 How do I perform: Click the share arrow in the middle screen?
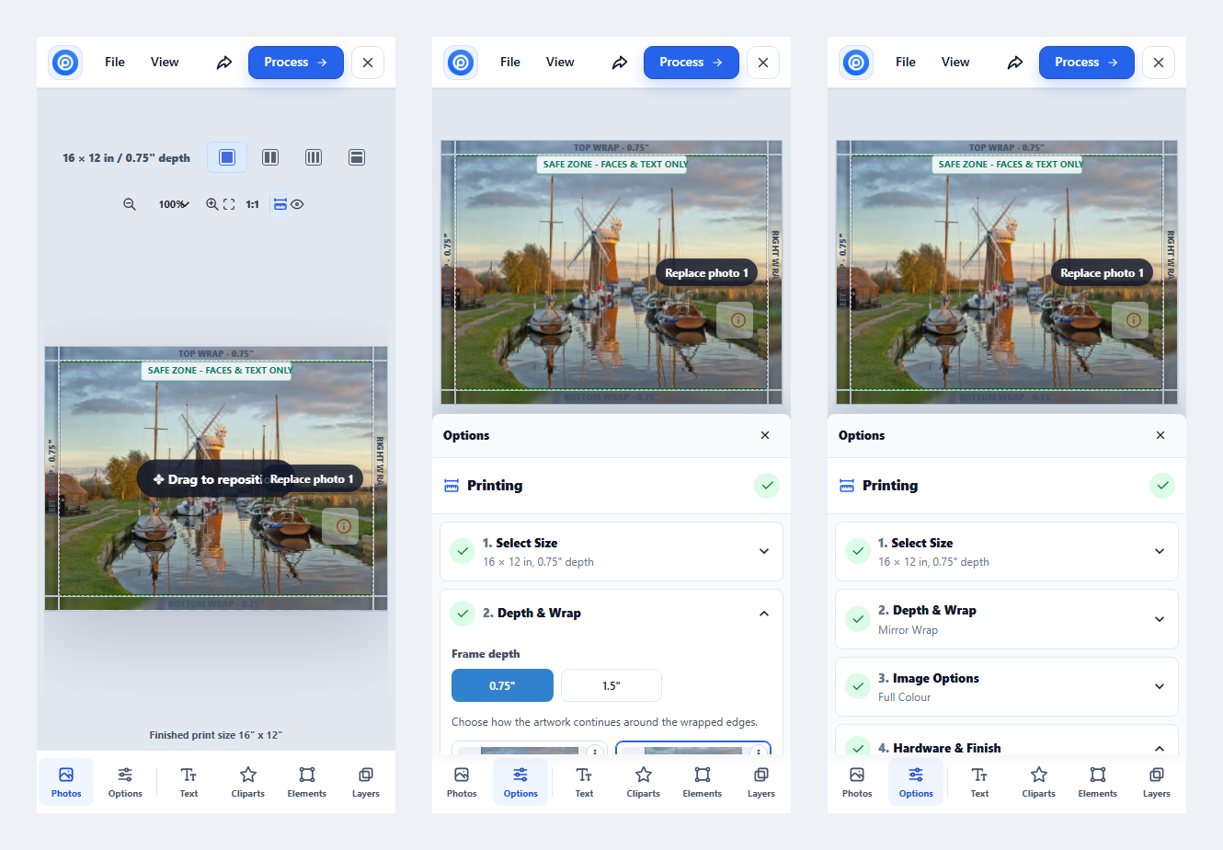pos(620,63)
